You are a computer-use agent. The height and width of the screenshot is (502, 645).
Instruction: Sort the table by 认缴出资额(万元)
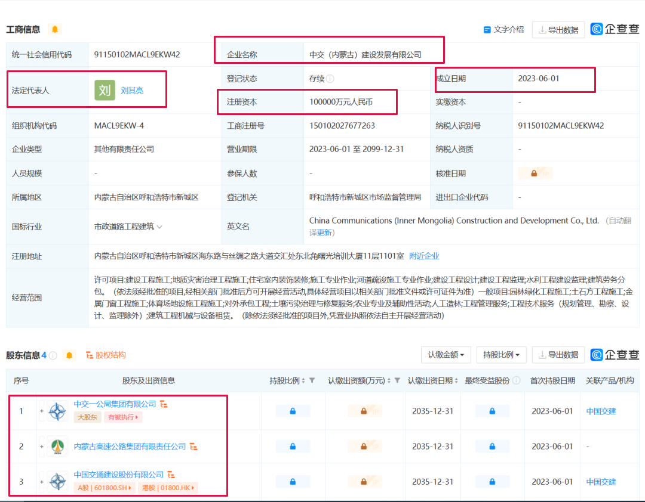point(389,381)
